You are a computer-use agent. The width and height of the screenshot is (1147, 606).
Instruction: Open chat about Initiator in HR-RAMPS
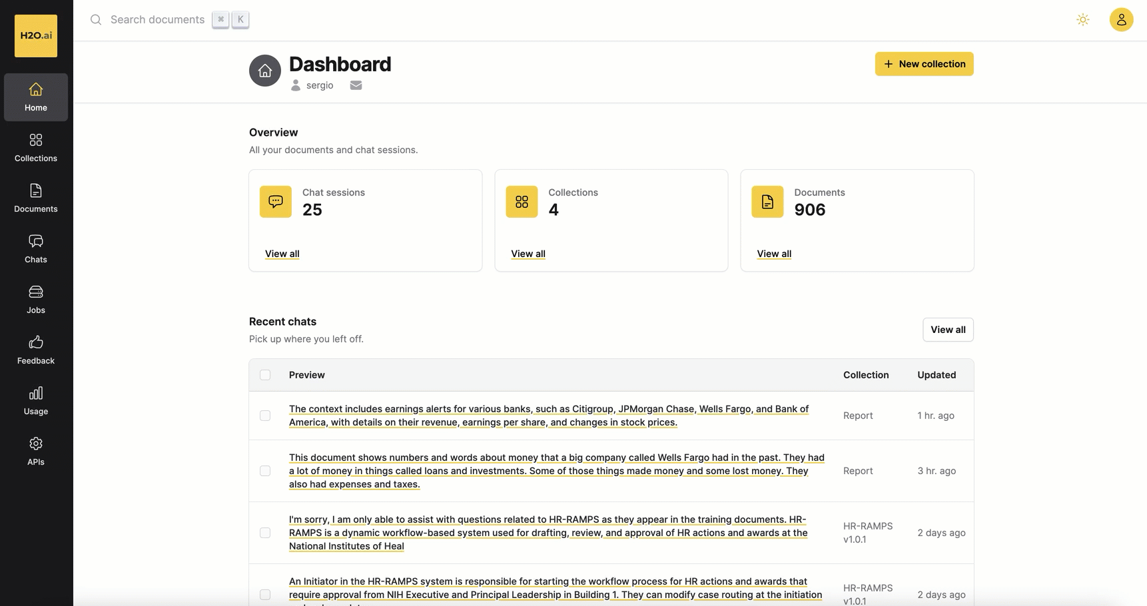[x=556, y=591]
